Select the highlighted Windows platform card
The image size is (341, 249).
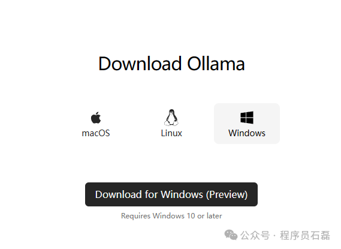click(x=247, y=124)
